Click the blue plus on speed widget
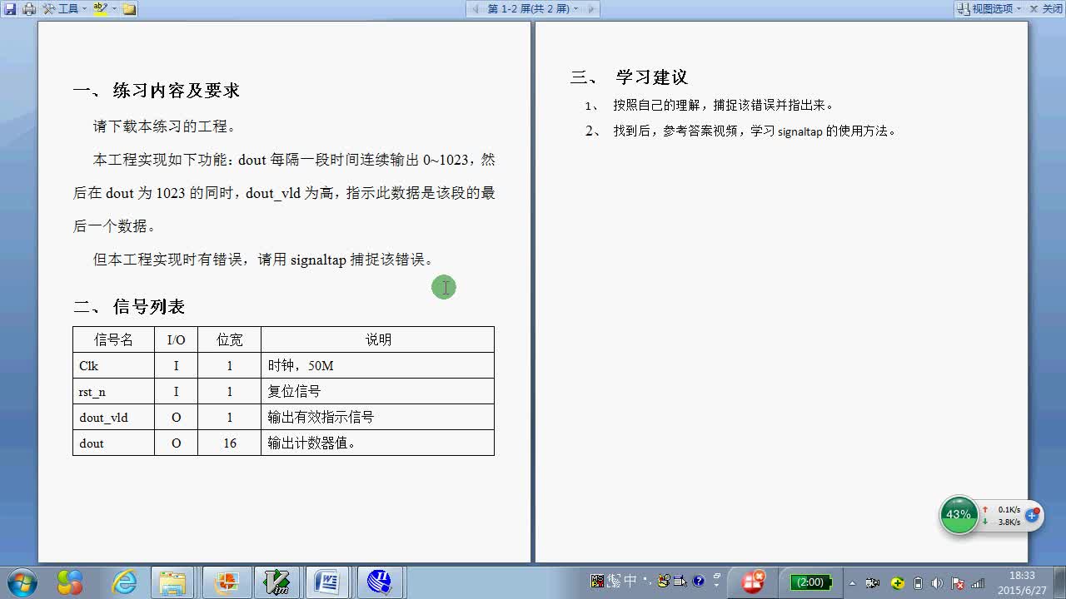The image size is (1066, 599). (1032, 516)
